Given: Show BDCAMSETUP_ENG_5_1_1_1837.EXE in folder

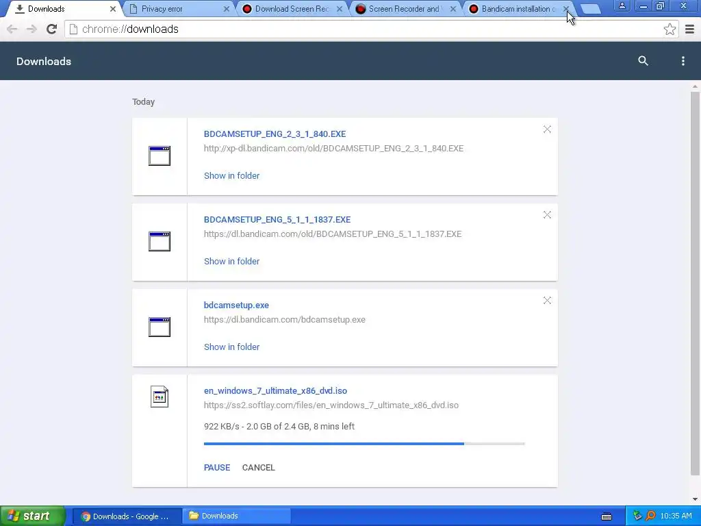Looking at the screenshot, I should (x=231, y=261).
